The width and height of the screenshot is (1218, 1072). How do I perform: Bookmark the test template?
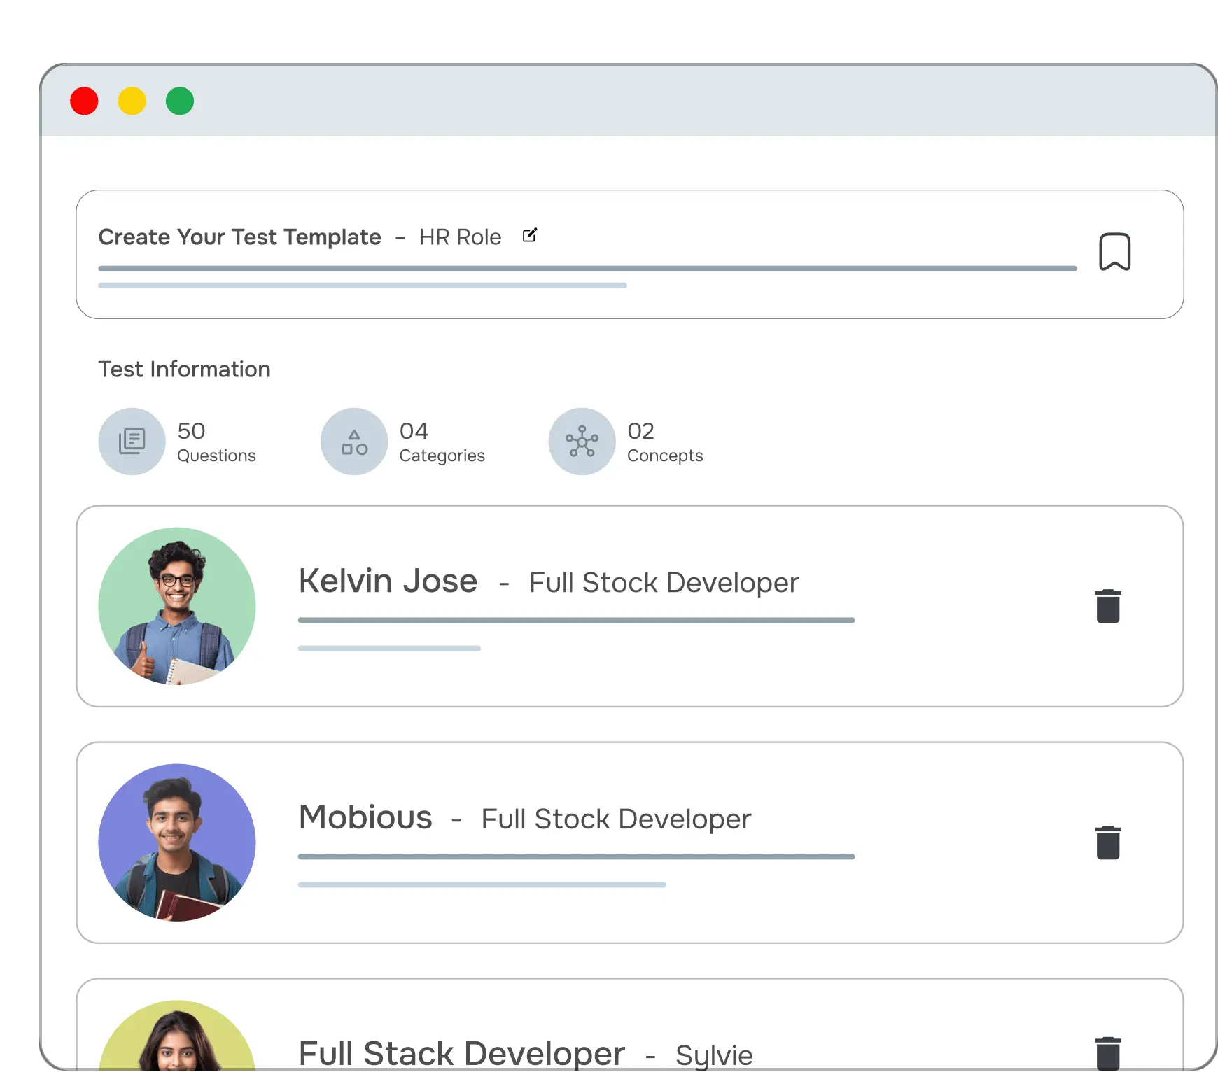[1114, 252]
